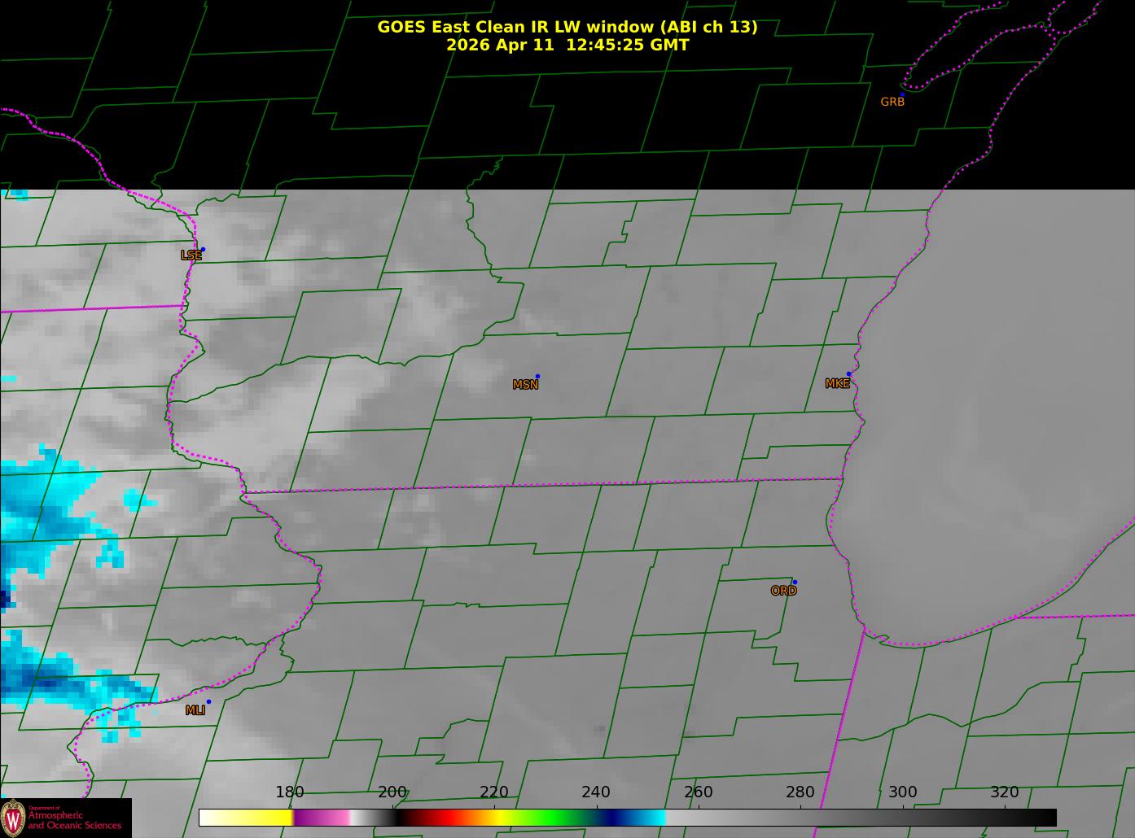Click the Atmospheric and Oceanic Sciences logo
The width and height of the screenshot is (1135, 838).
pos(65,818)
